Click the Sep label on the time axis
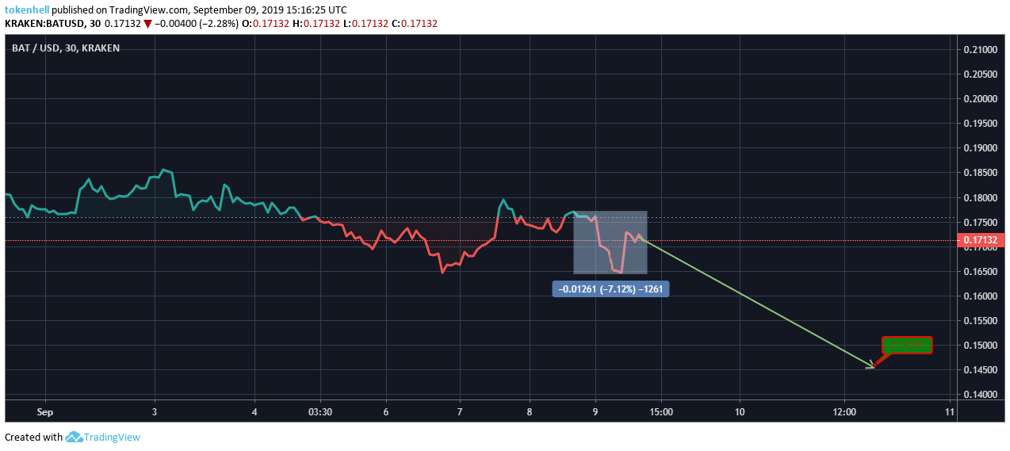 tap(45, 411)
